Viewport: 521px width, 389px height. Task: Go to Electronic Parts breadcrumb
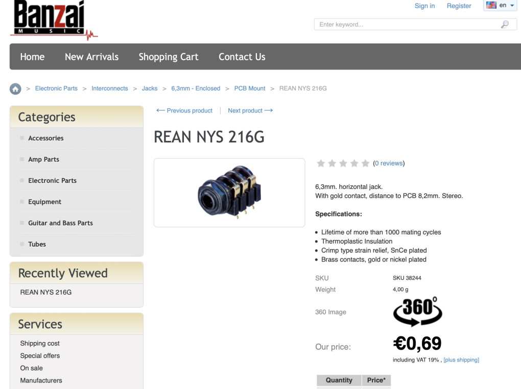pos(56,88)
